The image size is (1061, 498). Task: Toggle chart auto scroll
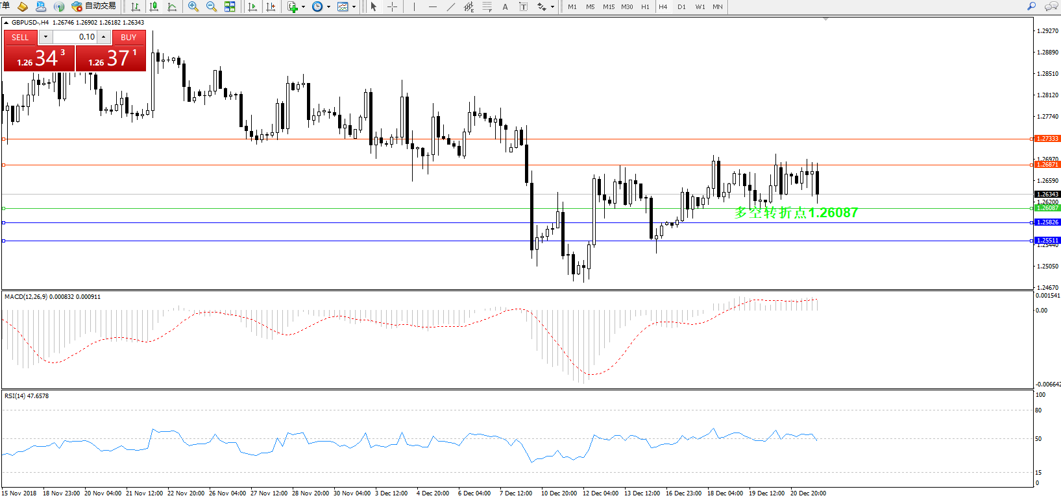[252, 6]
